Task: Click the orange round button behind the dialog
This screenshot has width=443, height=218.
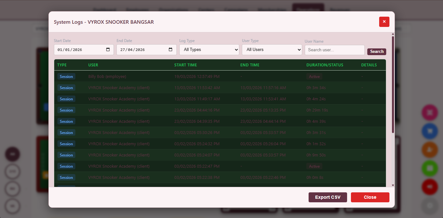Action: click(430, 150)
